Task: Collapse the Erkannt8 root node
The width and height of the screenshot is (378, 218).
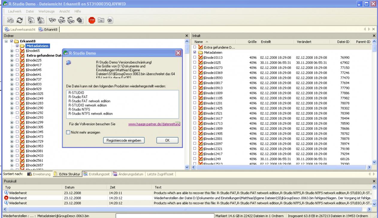Action: [7, 41]
